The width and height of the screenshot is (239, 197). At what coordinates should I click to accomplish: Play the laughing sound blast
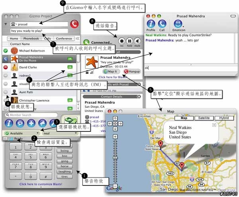pos(65,171)
